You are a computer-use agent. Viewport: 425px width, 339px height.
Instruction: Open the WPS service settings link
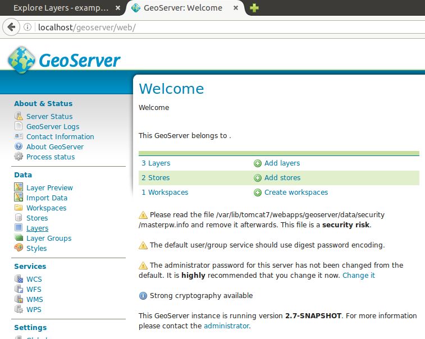click(34, 309)
